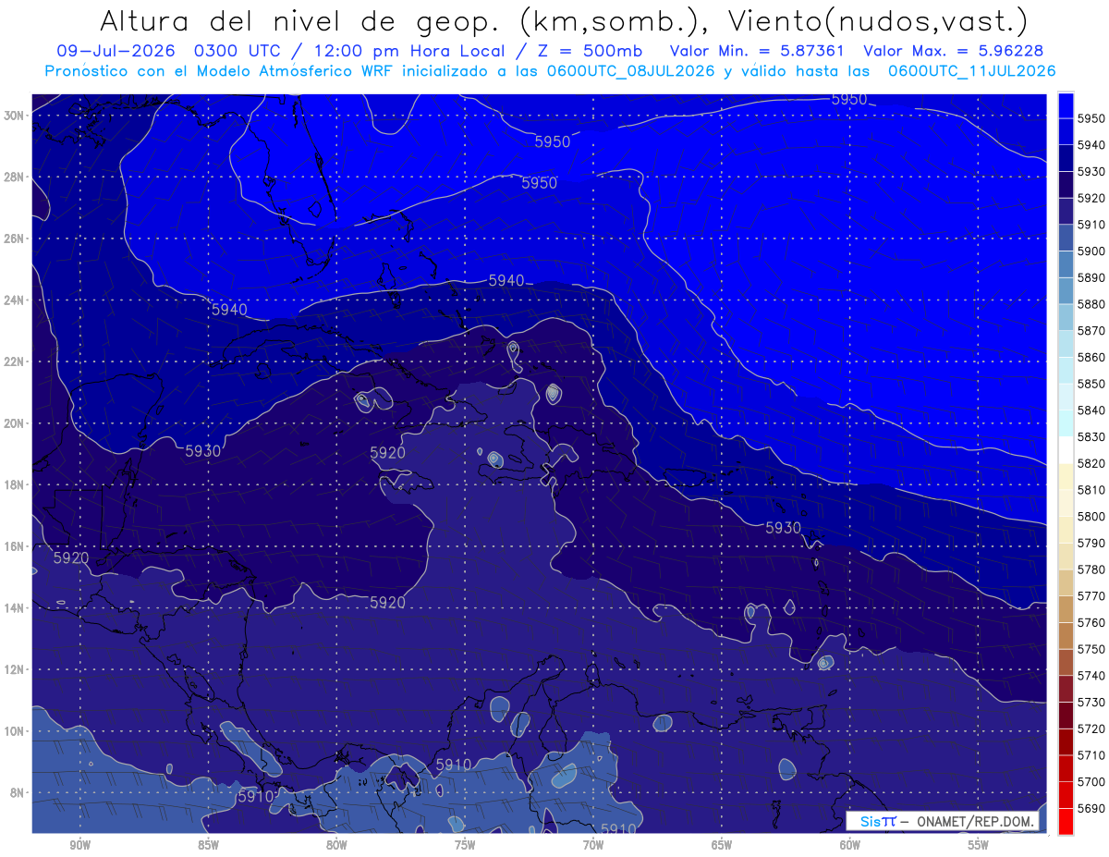The height and width of the screenshot is (857, 1109).
Task: Click the 70W longitude axis label
Action: pyautogui.click(x=593, y=845)
